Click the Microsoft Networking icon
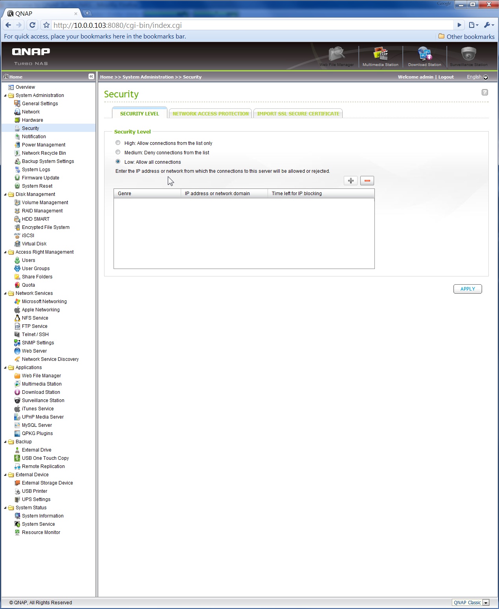Screen dimensions: 499x609 click(17, 302)
